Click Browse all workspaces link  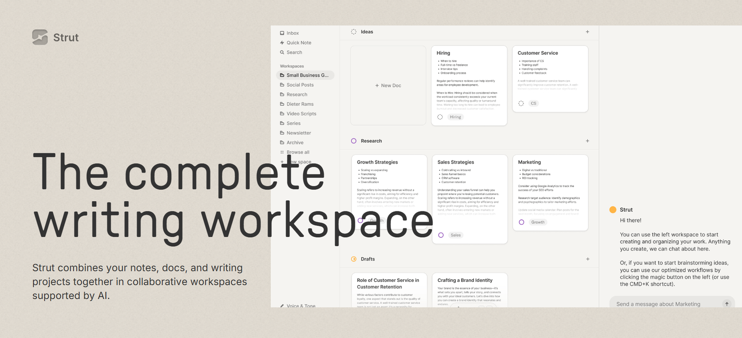[x=297, y=152]
